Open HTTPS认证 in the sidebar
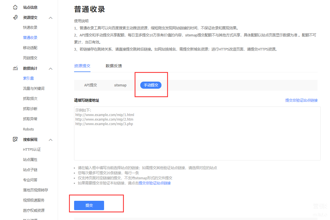 [x=32, y=150]
